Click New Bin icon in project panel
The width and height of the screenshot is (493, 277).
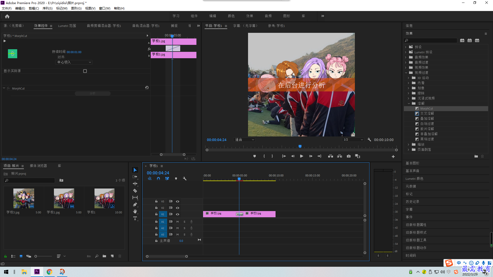pyautogui.click(x=104, y=256)
